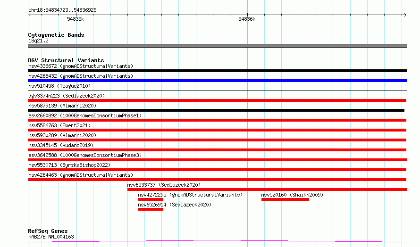420x247 pixels.
Task: Click the chr18:54834723..54836925 coordinates text
Action: (x=62, y=10)
